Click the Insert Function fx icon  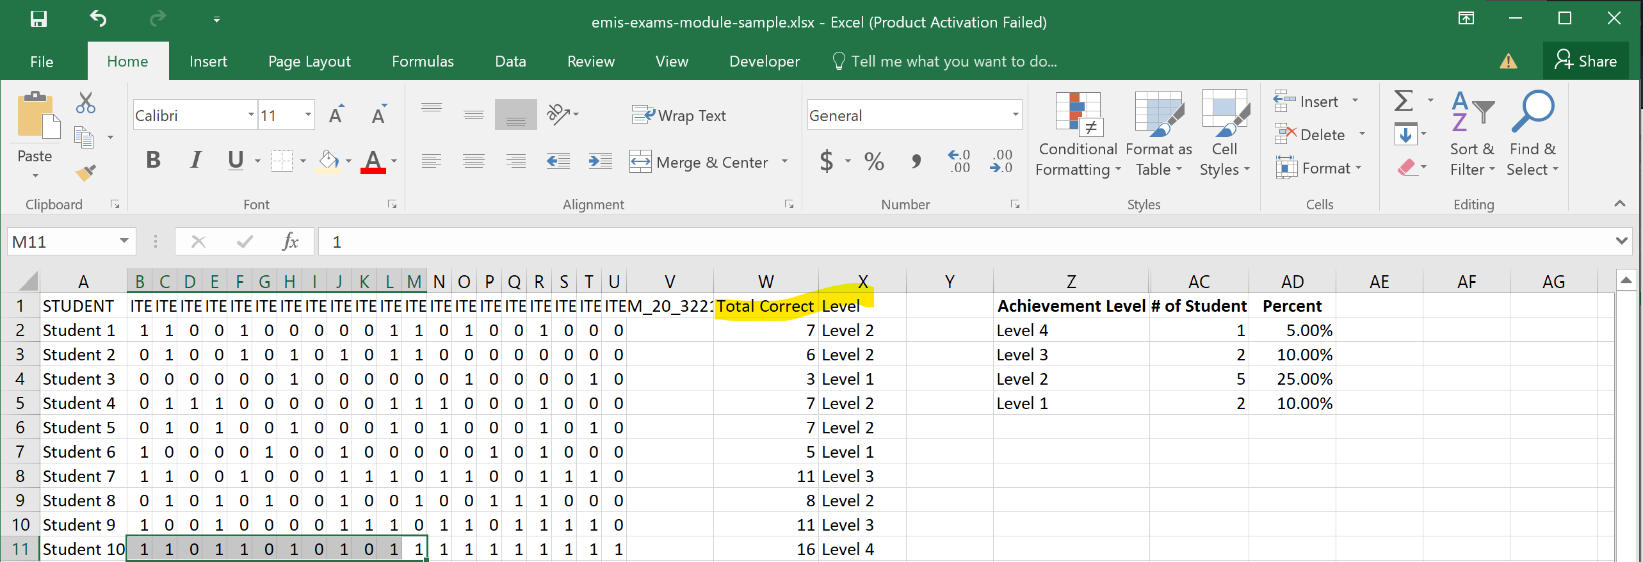(x=290, y=242)
